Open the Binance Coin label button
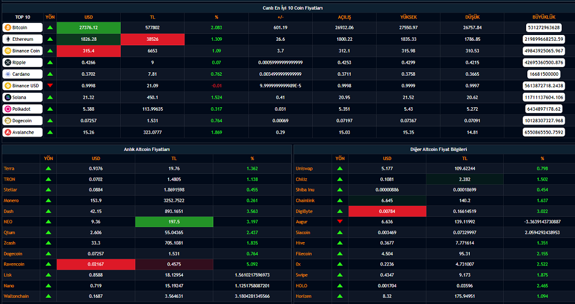 (x=22, y=51)
